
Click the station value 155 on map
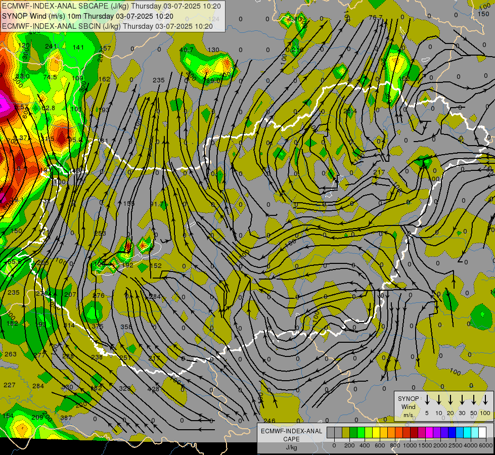point(129,203)
